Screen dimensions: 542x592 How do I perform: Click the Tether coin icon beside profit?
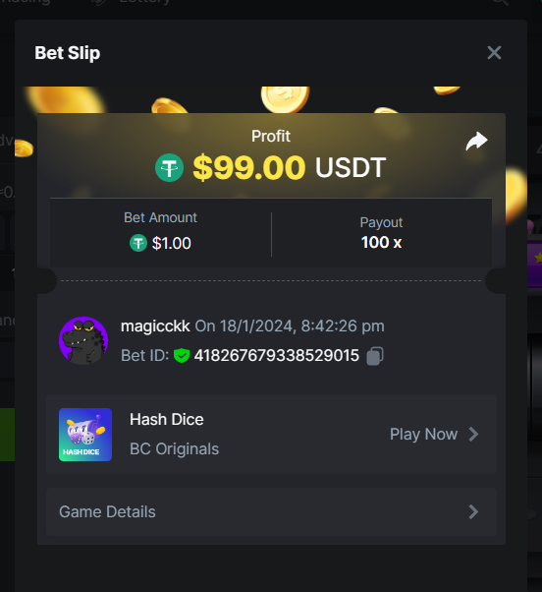click(169, 167)
